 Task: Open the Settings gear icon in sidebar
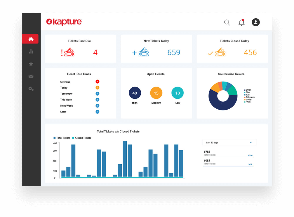click(31, 89)
